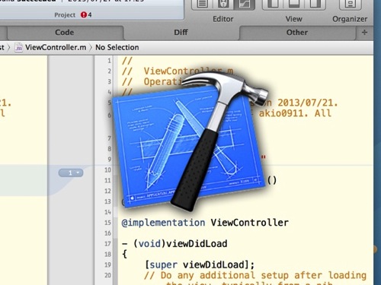The height and width of the screenshot is (285, 381).
Task: Toggle the Debug area view icon
Action: (x=294, y=4)
